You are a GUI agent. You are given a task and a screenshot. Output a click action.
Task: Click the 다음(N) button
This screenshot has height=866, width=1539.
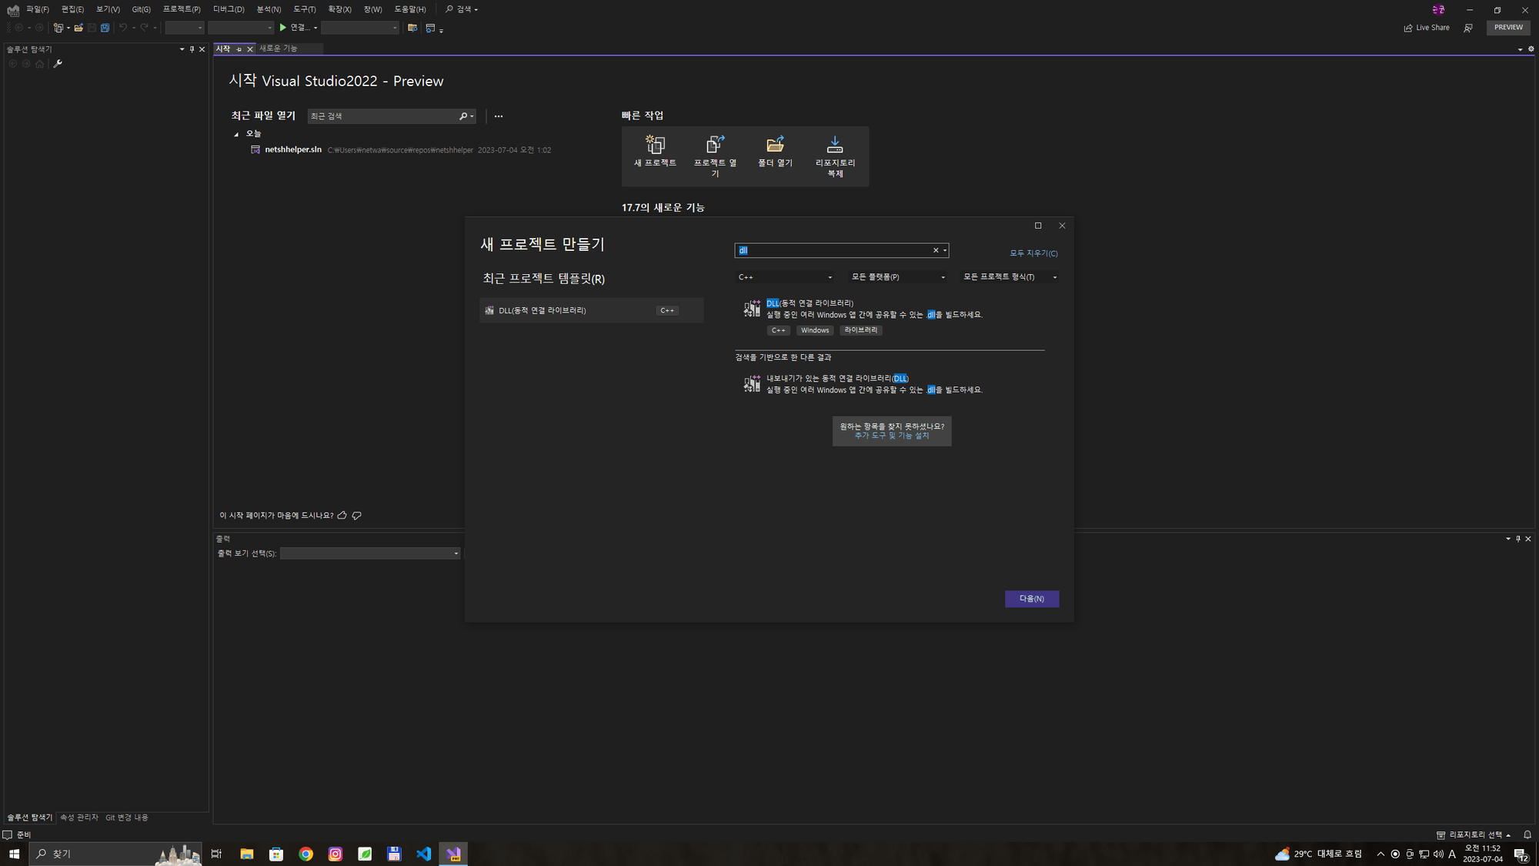click(1032, 599)
